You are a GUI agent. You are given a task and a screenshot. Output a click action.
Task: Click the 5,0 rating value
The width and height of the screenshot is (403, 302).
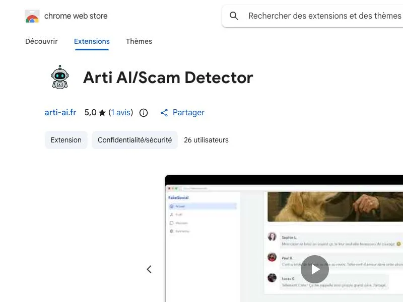pyautogui.click(x=91, y=112)
